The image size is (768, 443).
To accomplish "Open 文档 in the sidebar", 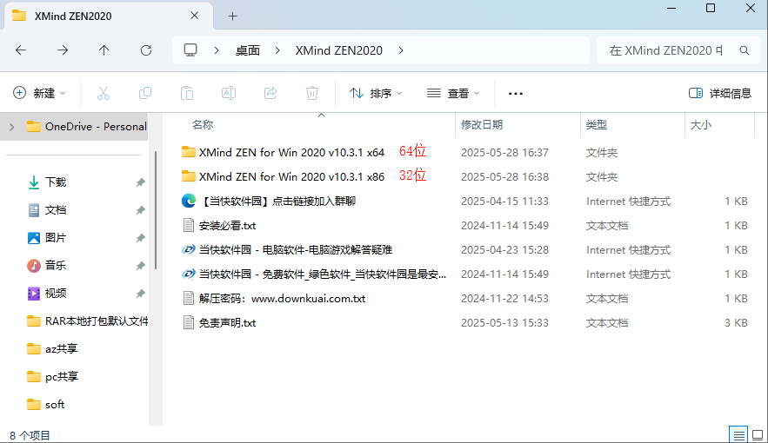I will [56, 210].
